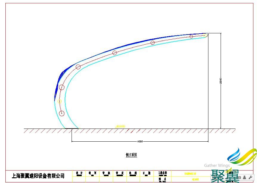The width and height of the screenshot is (257, 183).
Task: Click the 侧立面图 drawing title
Action: (x=131, y=155)
